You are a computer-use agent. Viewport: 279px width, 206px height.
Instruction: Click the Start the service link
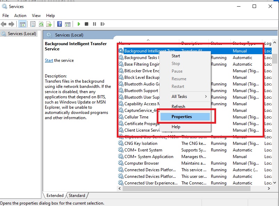point(49,60)
